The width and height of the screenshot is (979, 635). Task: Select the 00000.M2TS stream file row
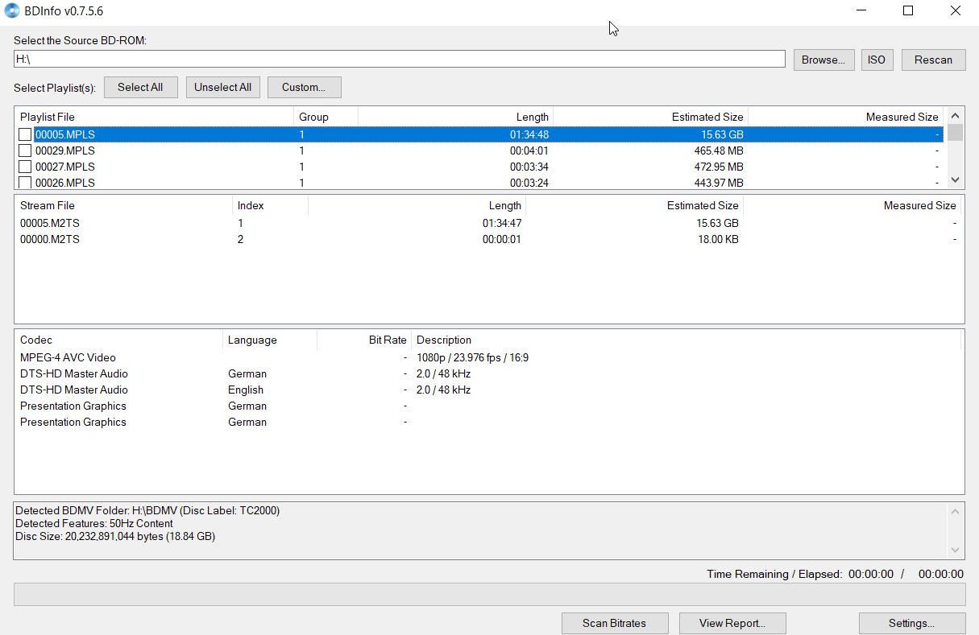pos(488,239)
